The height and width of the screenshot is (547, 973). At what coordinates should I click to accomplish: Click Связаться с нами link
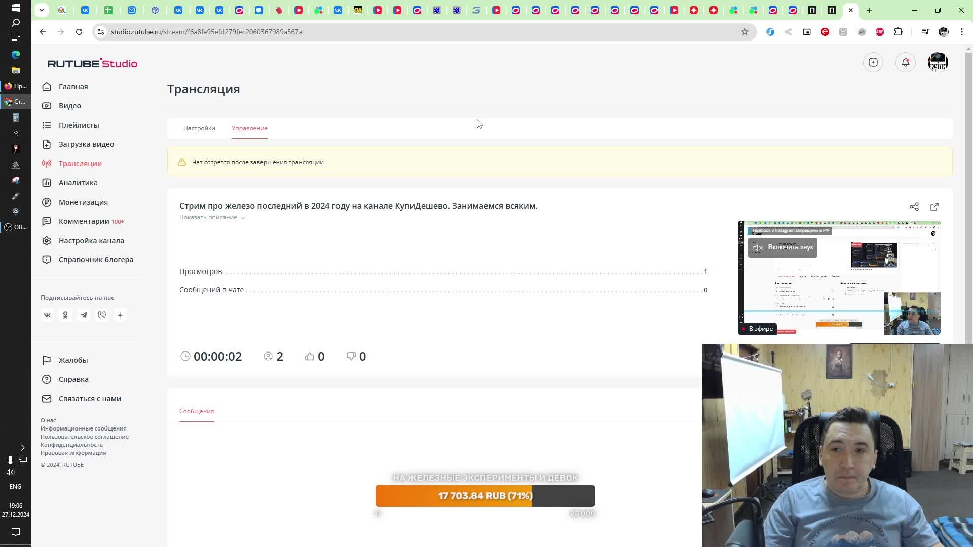(90, 399)
